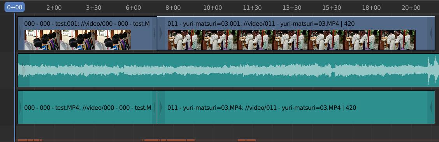Viewport: 439px width, 142px height.
Task: Click the 6+00 mark on the ruler
Action: 133,7
